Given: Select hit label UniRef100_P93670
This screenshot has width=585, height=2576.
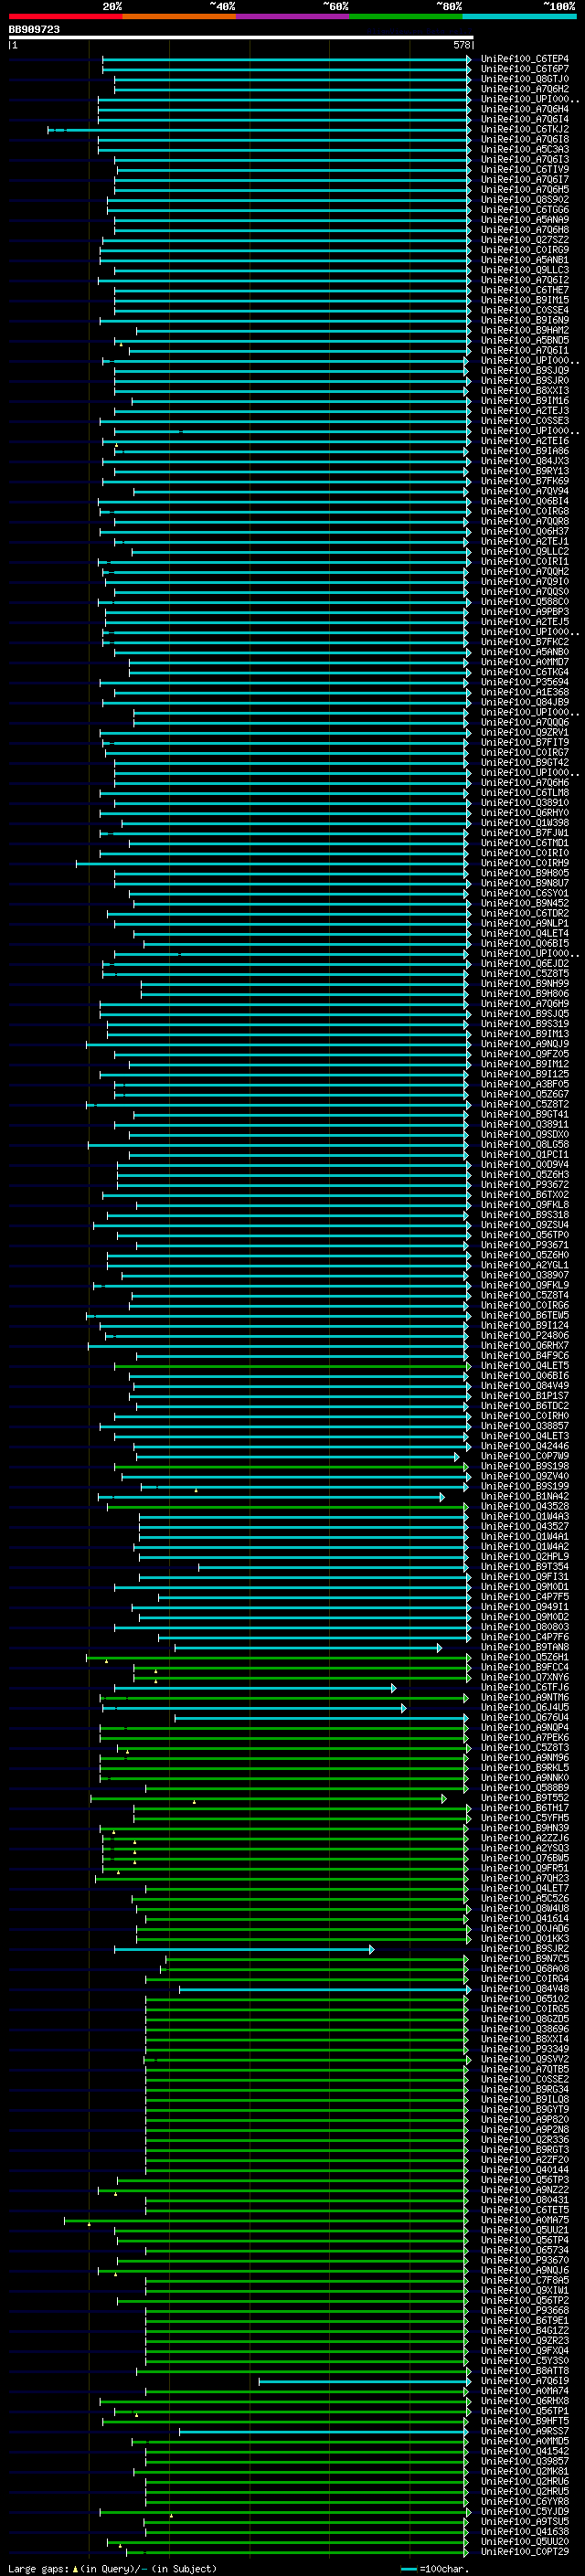Looking at the screenshot, I should point(525,2260).
